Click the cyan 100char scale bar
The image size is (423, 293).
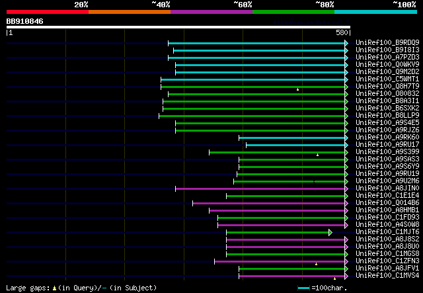click(x=304, y=288)
